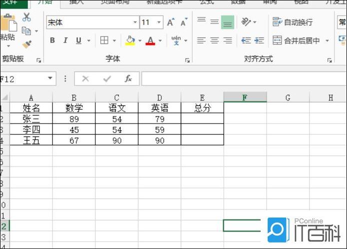Click cell containing 李四
Screen dimensions: 347x249
point(31,129)
